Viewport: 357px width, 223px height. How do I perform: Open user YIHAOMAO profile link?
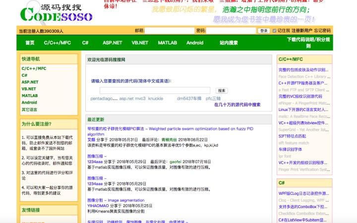98,206
